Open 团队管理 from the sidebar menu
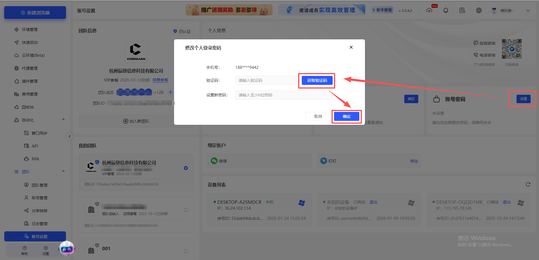 (40, 185)
